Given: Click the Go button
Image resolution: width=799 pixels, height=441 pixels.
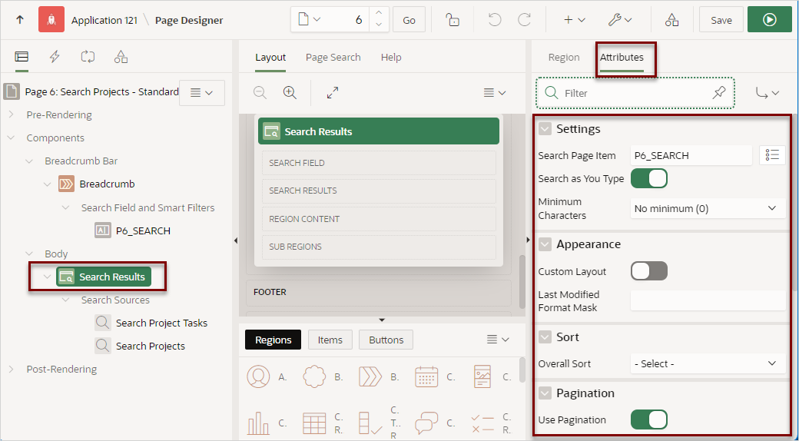Looking at the screenshot, I should tap(409, 20).
